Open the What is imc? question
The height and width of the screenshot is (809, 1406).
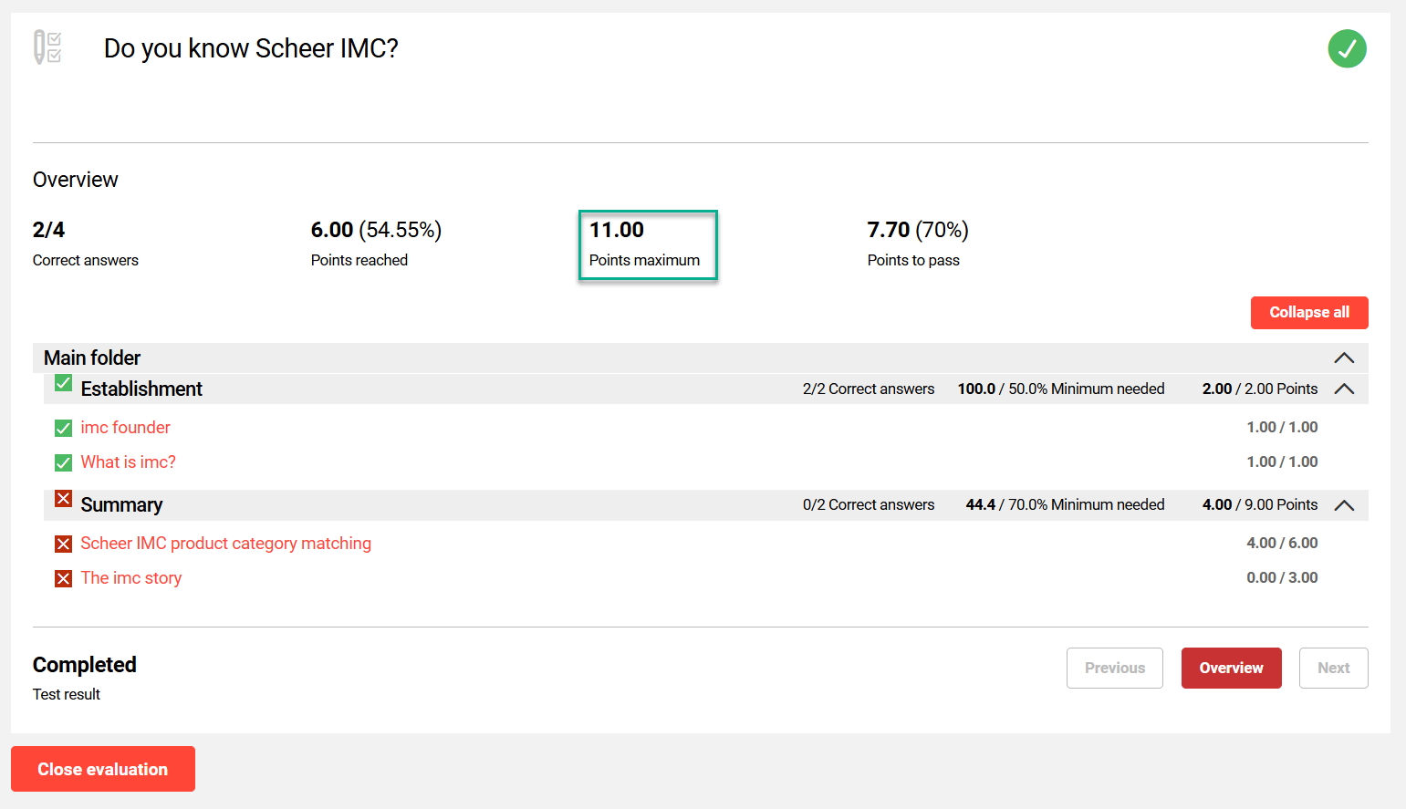point(129,462)
